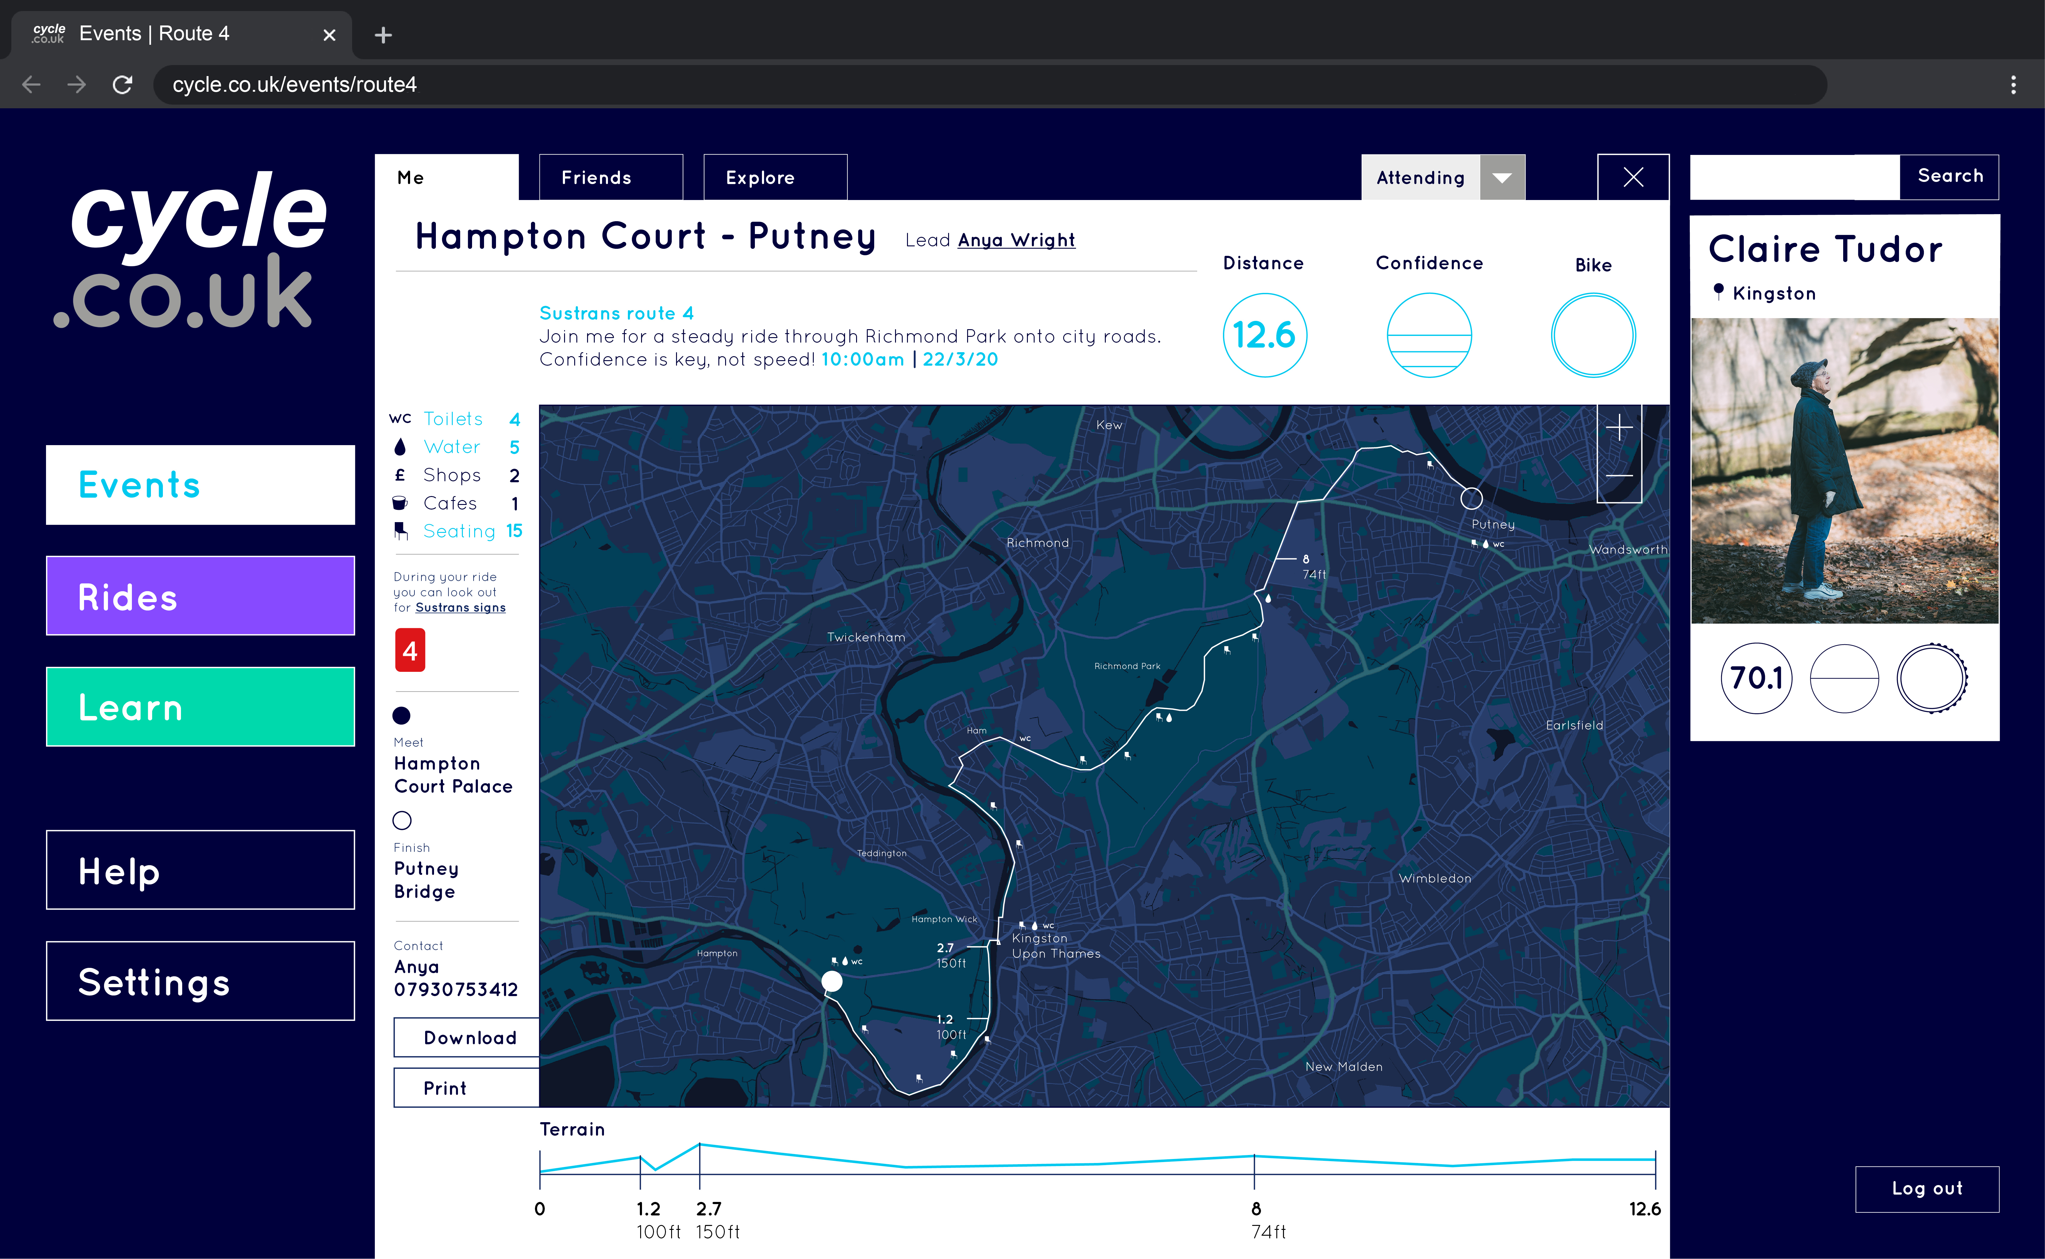Open the Learn section
This screenshot has height=1259, width=2045.
coord(201,707)
